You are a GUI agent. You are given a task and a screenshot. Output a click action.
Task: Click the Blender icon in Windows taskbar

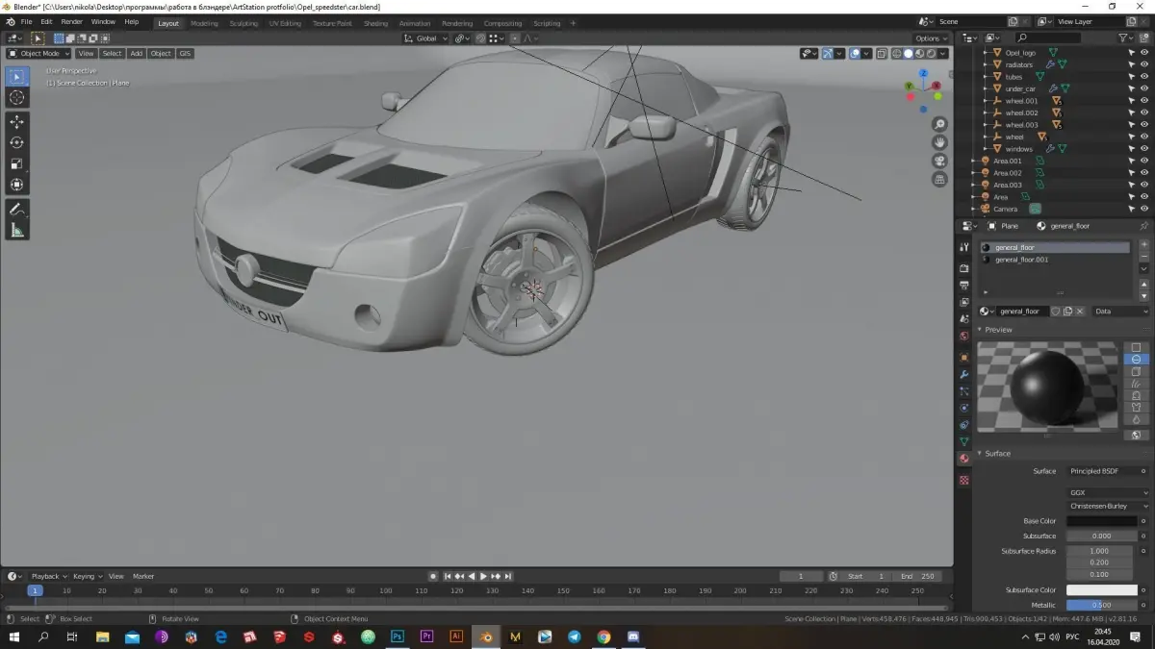tap(486, 637)
